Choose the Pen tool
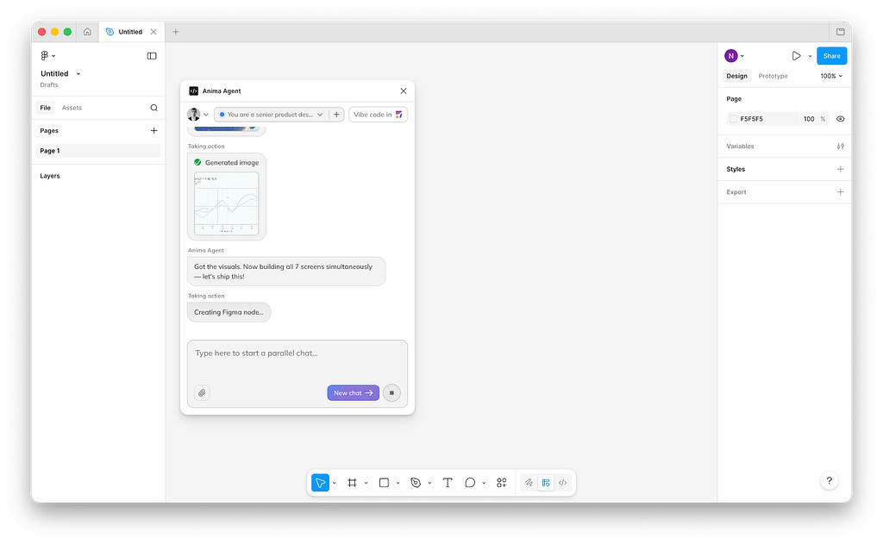The height and width of the screenshot is (544, 883). click(x=416, y=483)
